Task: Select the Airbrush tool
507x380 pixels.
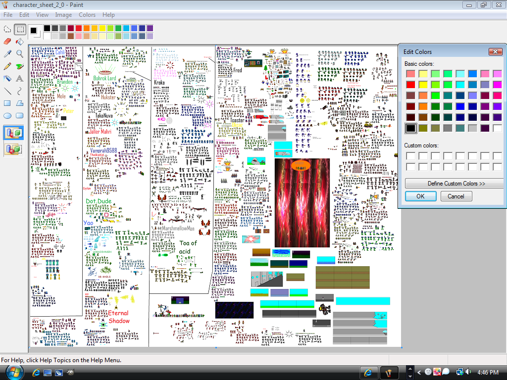Action: pos(7,78)
